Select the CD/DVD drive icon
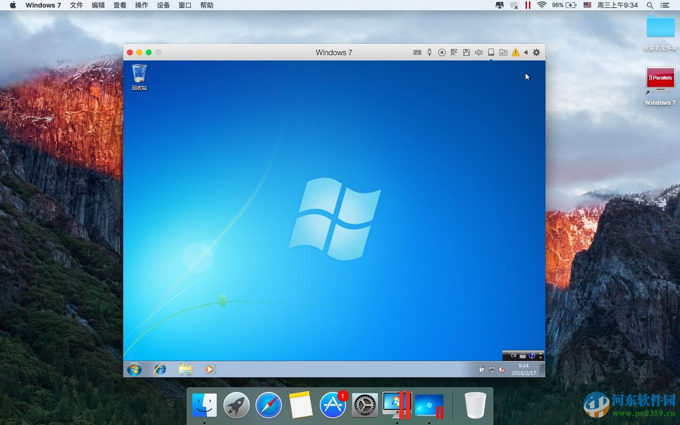 442,52
